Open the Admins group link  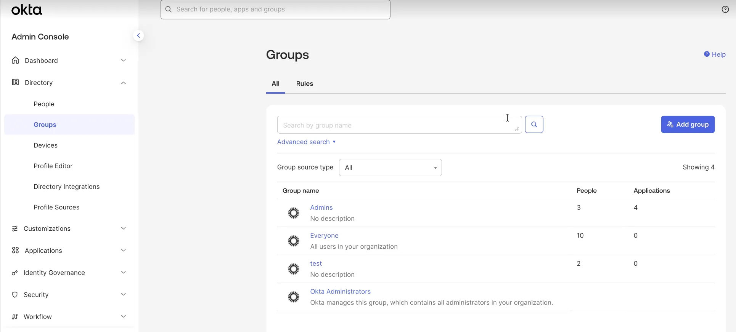pos(321,207)
